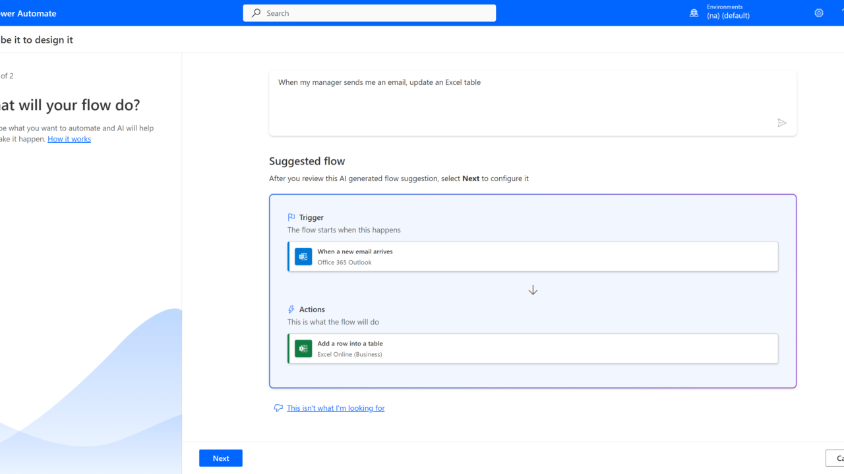The image size is (844, 474).
Task: Click the feedback speech bubble icon
Action: click(278, 408)
